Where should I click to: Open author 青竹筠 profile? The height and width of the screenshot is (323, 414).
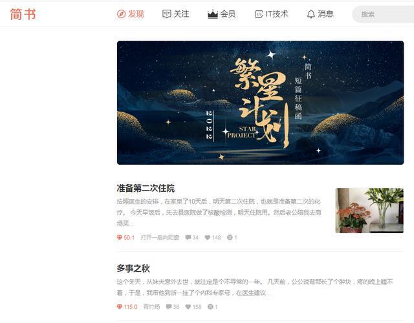pos(151,307)
